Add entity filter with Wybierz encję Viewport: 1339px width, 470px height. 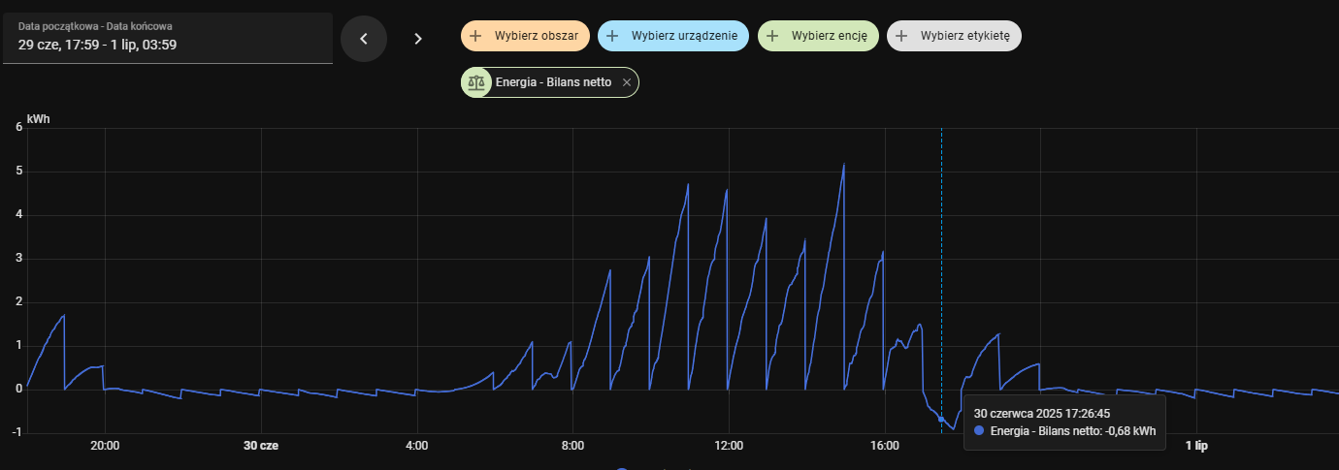pyautogui.click(x=818, y=37)
